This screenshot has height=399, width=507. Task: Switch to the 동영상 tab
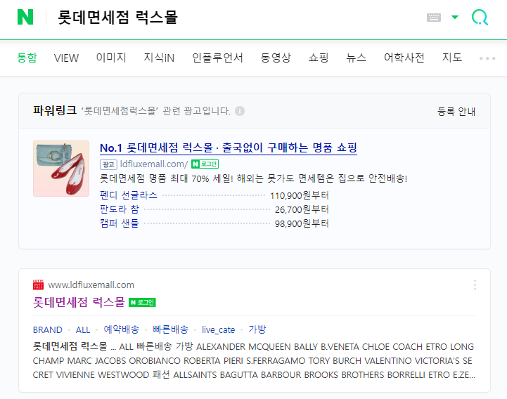point(276,58)
